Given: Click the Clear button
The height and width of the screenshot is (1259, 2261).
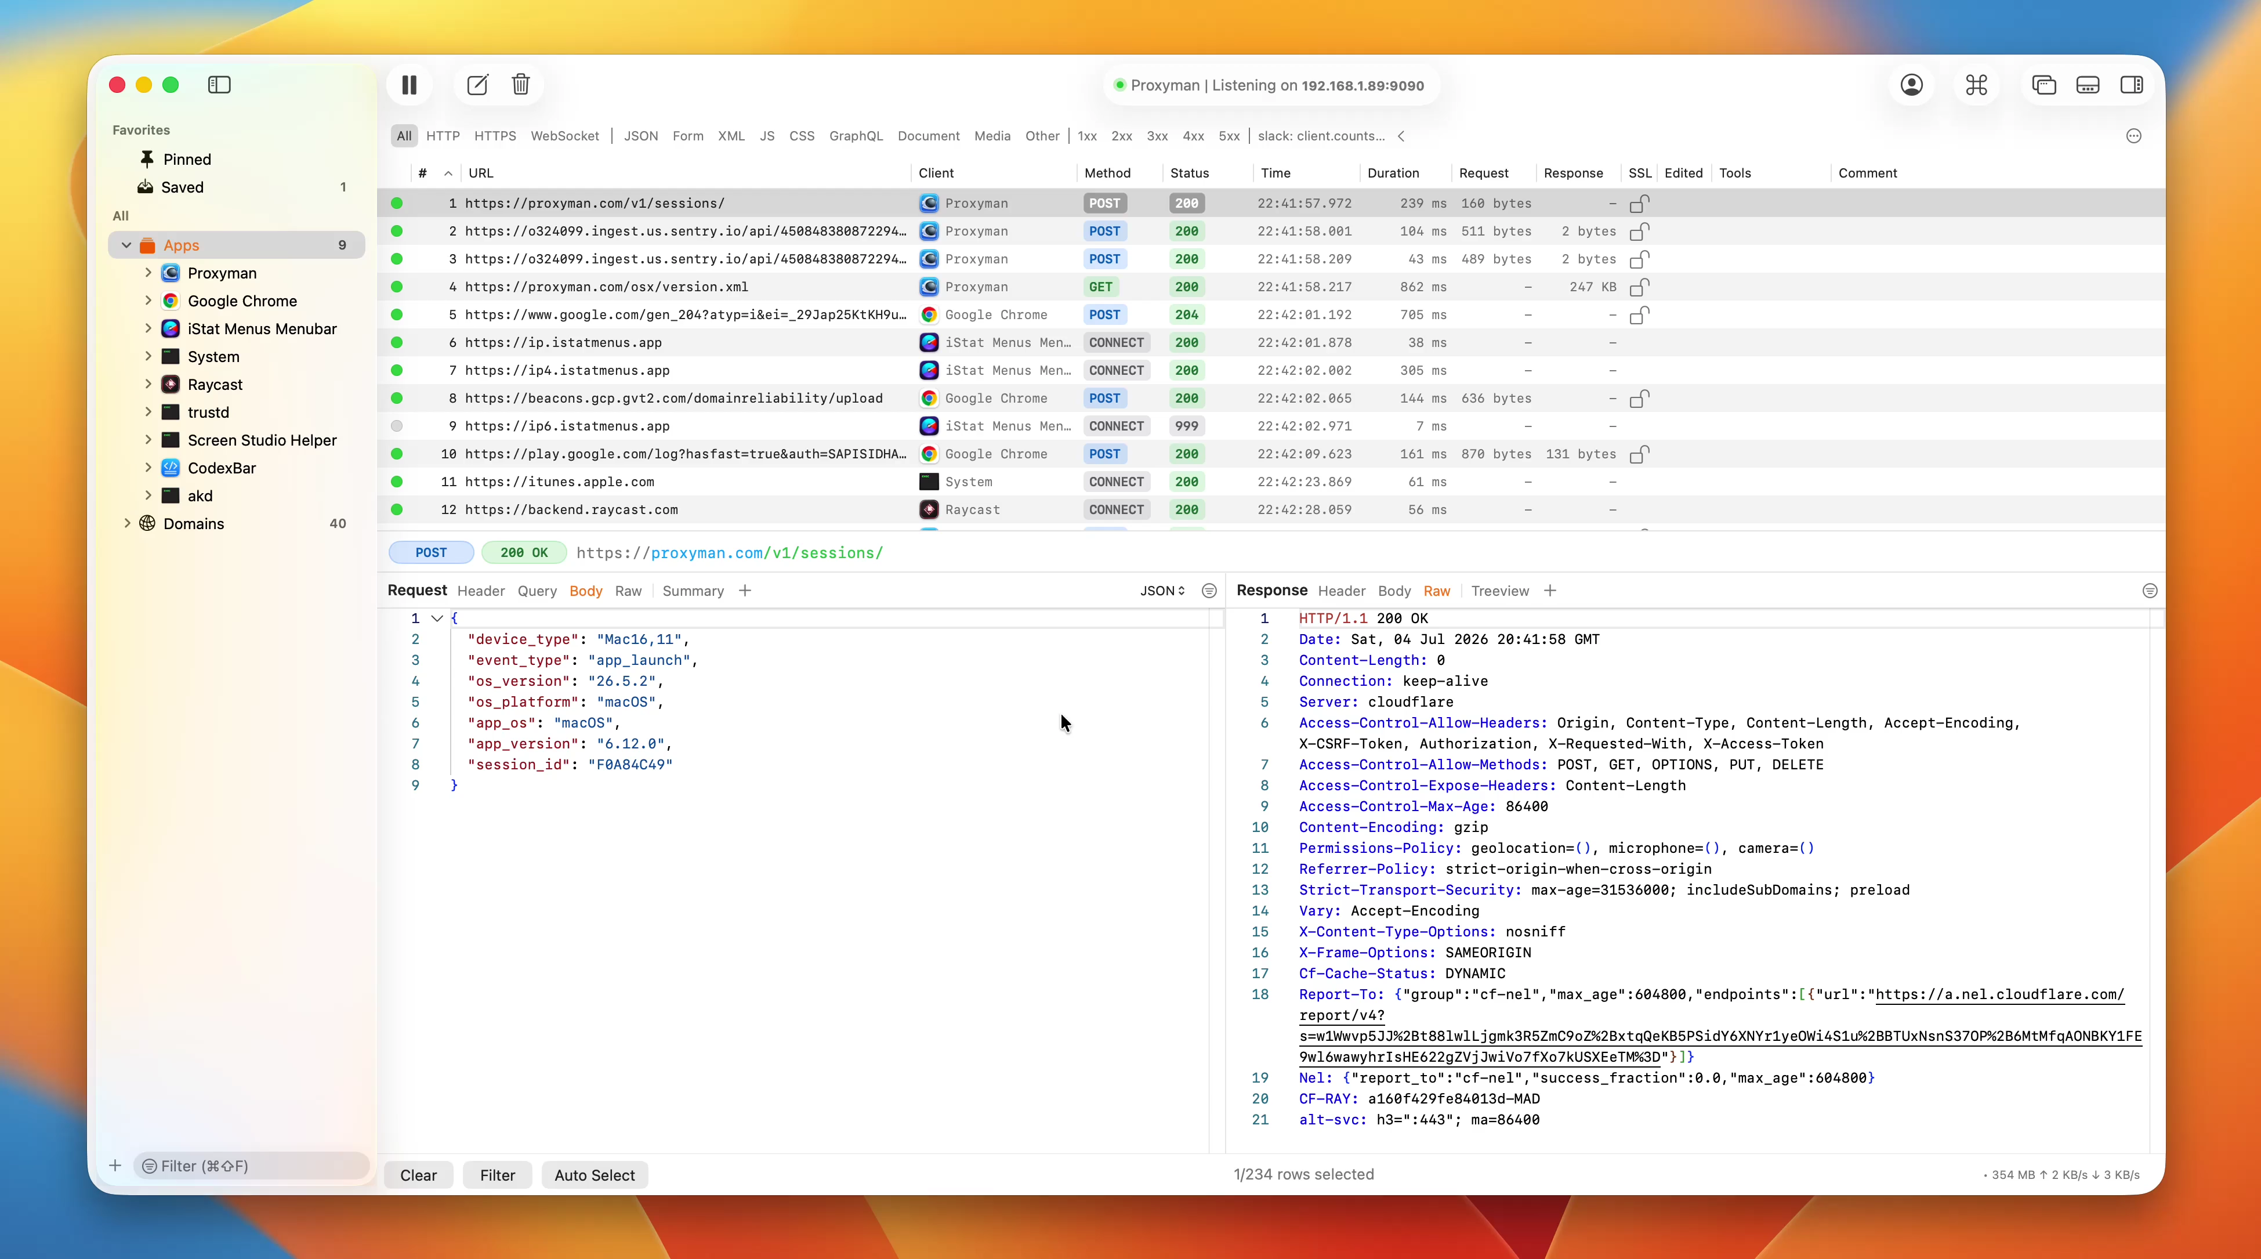Looking at the screenshot, I should (419, 1175).
